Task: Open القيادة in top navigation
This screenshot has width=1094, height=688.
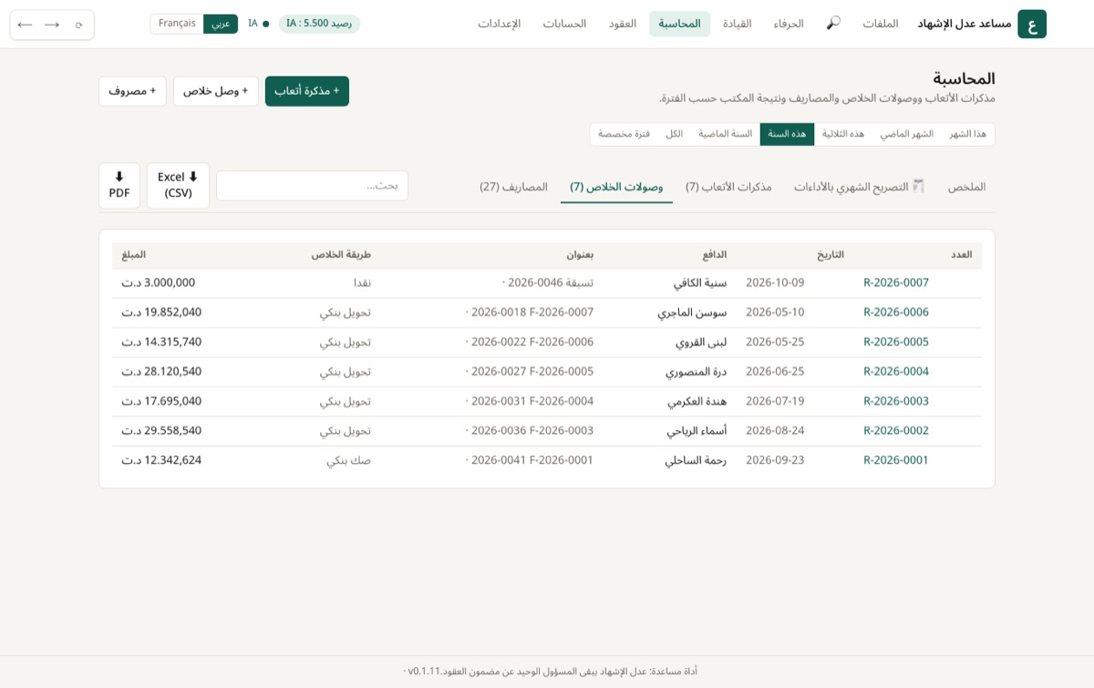Action: pos(737,24)
